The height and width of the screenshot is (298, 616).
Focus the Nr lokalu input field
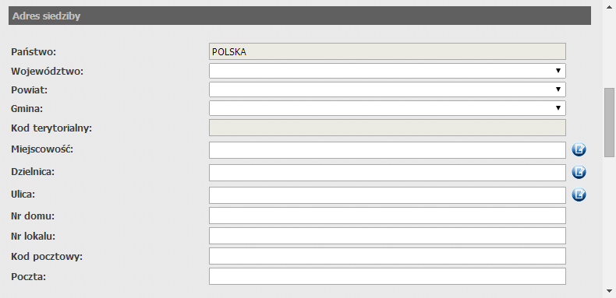tap(388, 236)
